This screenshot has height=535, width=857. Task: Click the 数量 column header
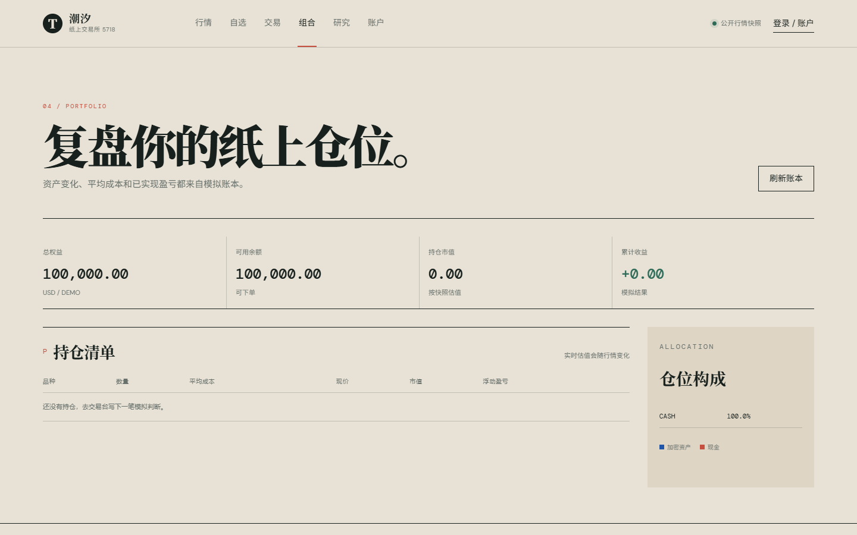click(x=122, y=382)
